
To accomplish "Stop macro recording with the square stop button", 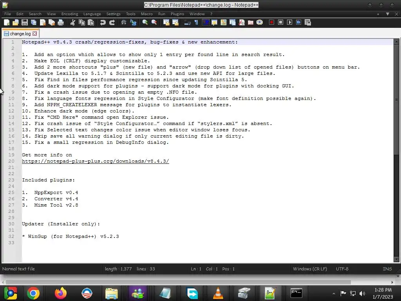I will click(x=280, y=22).
